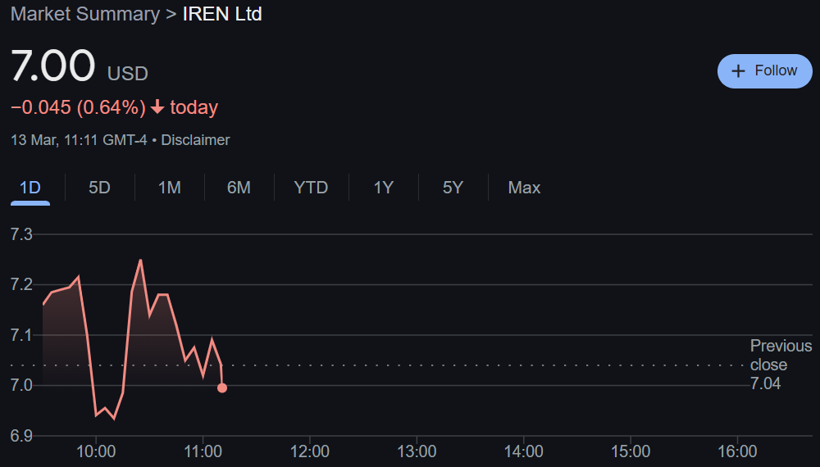Open the Market Summary breadcrumb link
Image resolution: width=820 pixels, height=467 pixels.
point(85,14)
